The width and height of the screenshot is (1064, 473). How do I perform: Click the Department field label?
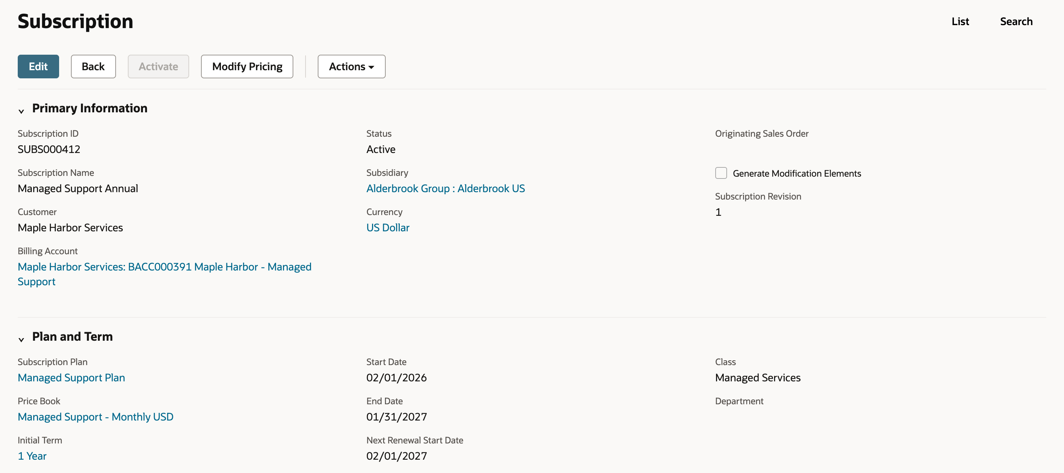point(739,401)
